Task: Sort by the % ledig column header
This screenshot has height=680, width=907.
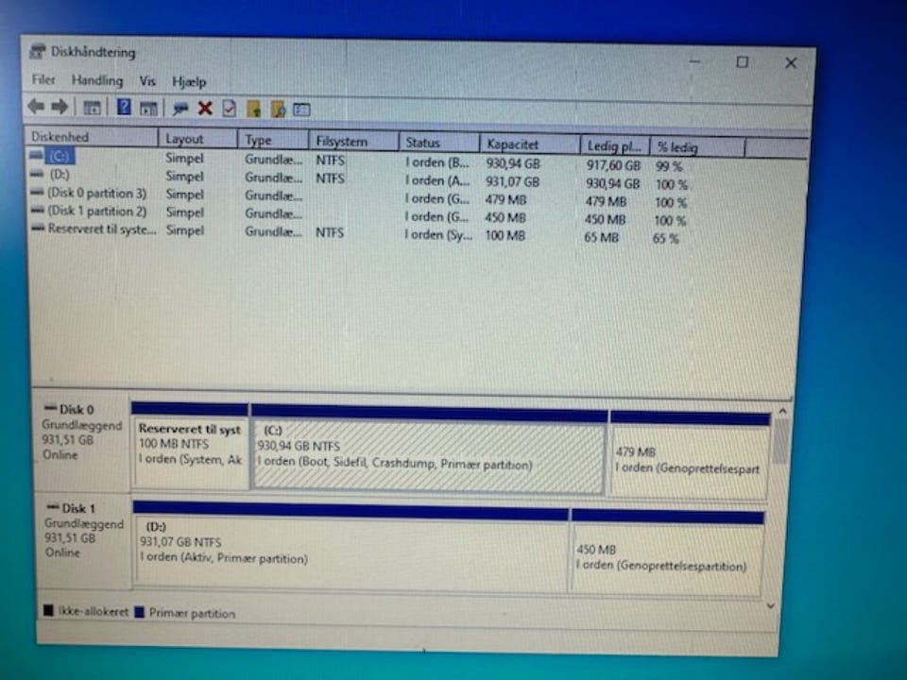Action: pyautogui.click(x=697, y=147)
